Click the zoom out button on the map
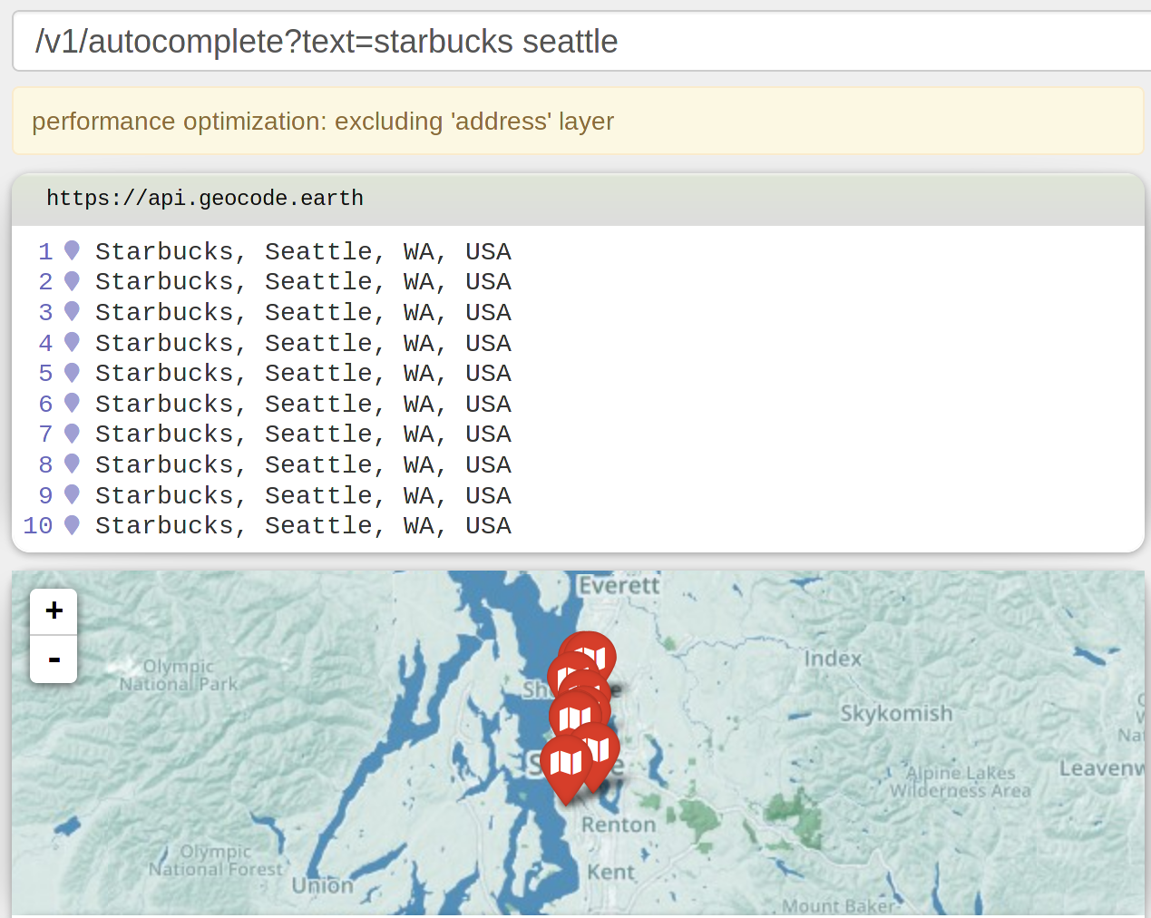 (54, 659)
